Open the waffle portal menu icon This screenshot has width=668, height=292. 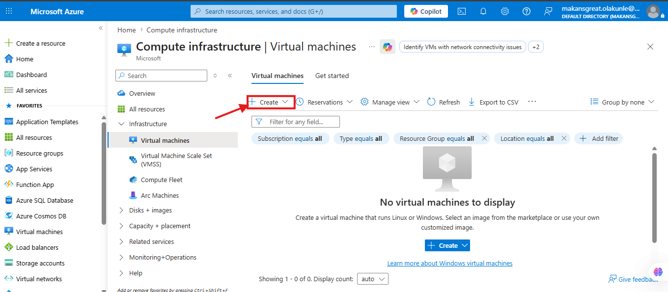tap(10, 11)
